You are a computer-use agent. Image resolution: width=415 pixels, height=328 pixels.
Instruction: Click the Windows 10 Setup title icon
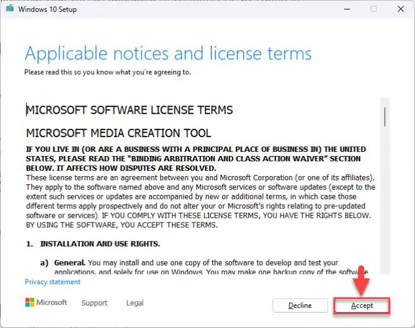[x=10, y=8]
